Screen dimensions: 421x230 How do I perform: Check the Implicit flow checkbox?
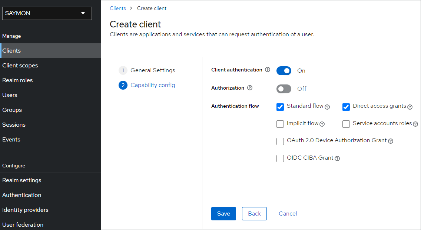[x=280, y=124]
